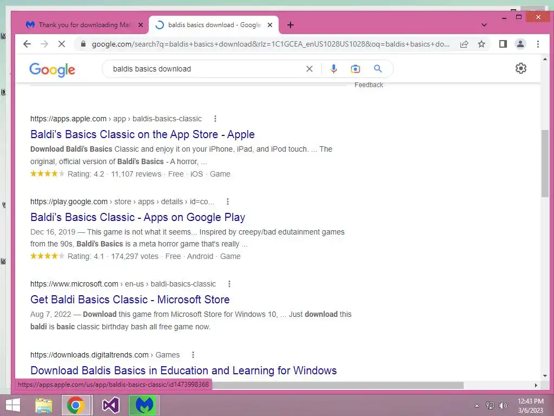This screenshot has height=416, width=554.
Task: Click the https://www.microsoft.com breadcrumb text
Action: (74, 284)
